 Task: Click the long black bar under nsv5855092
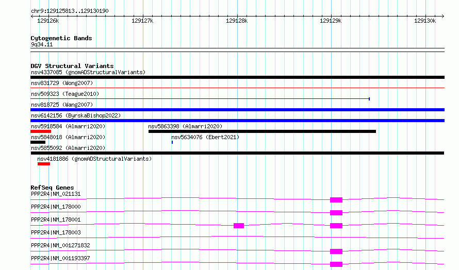point(237,153)
